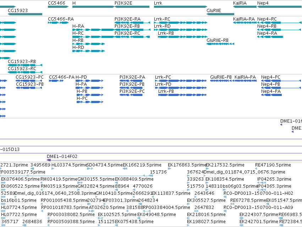
Task: Click the EK049048.5prime EST marker
Action: point(139,219)
